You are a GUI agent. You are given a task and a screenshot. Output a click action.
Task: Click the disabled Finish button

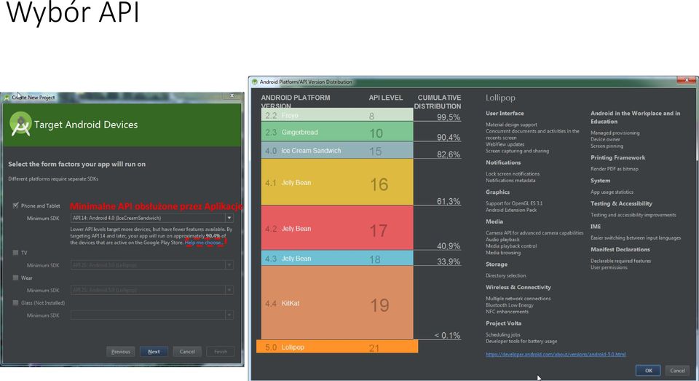click(x=220, y=352)
